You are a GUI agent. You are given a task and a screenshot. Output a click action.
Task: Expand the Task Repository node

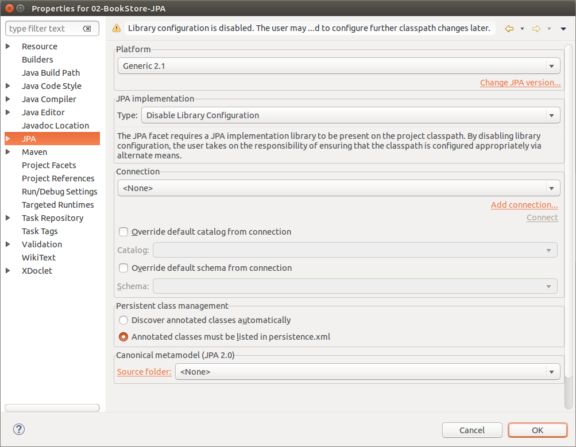pyautogui.click(x=7, y=218)
